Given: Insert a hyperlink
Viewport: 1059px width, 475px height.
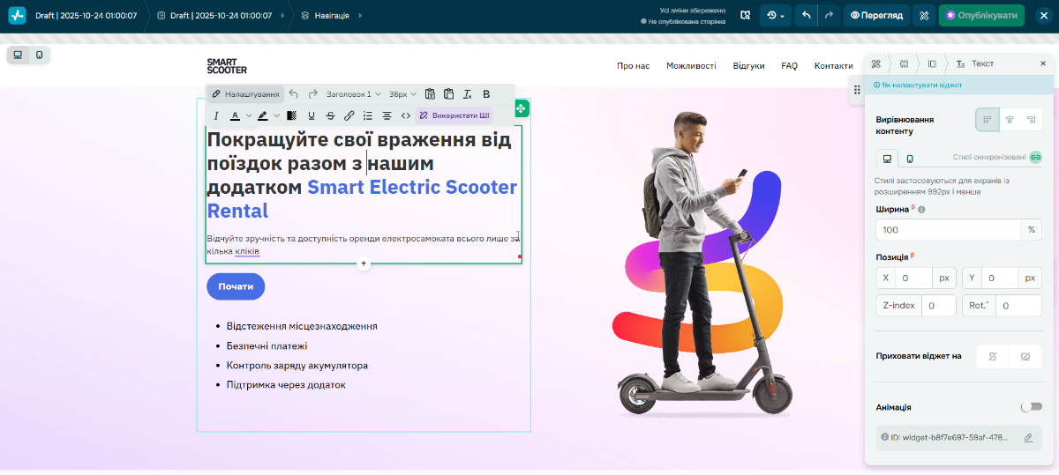Looking at the screenshot, I should (x=349, y=115).
